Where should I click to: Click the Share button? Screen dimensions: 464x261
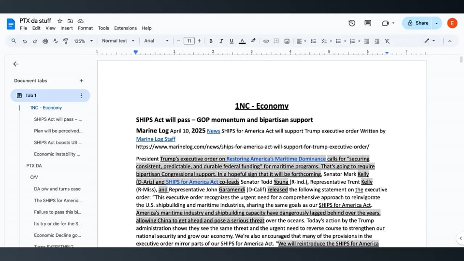tap(418, 23)
